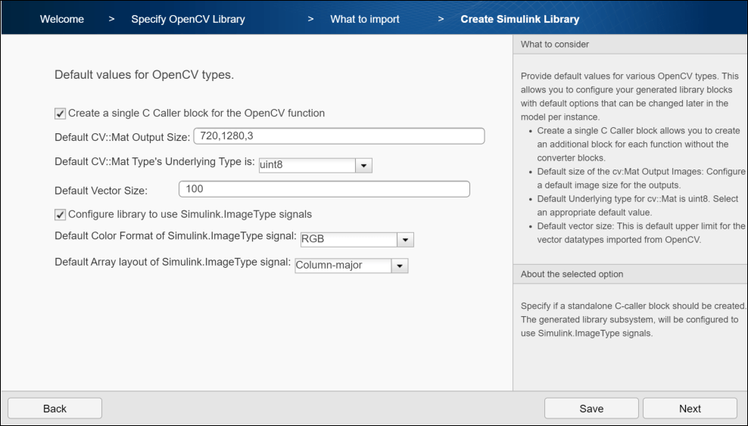This screenshot has height=426, width=748.
Task: Go to Specify OpenCV Library step
Action: 188,19
